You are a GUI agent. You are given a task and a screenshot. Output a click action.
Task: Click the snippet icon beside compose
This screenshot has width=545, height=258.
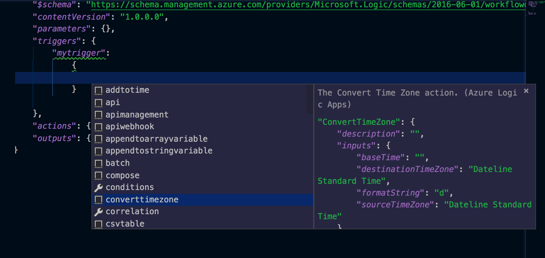pyautogui.click(x=99, y=175)
